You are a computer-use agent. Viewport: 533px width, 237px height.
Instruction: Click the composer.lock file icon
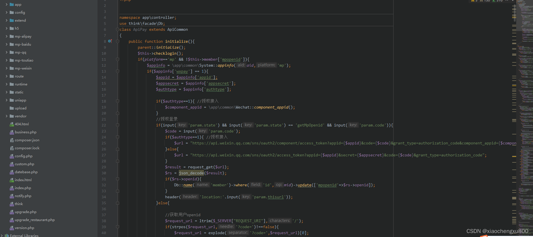pyautogui.click(x=12, y=148)
